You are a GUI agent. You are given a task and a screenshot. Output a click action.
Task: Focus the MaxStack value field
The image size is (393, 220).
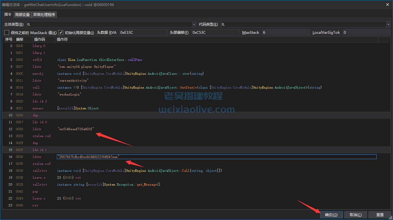point(285,33)
